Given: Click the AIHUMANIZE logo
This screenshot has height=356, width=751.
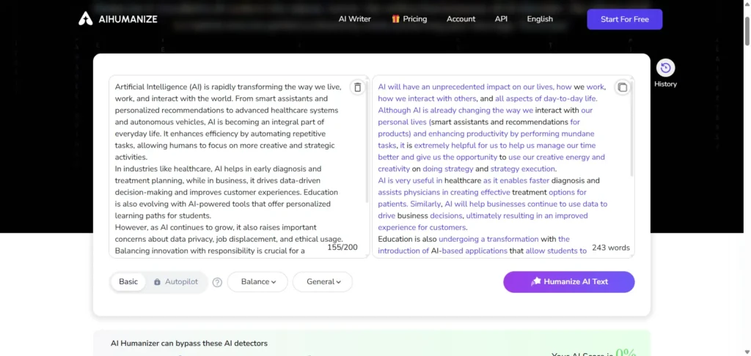Looking at the screenshot, I should (118, 18).
